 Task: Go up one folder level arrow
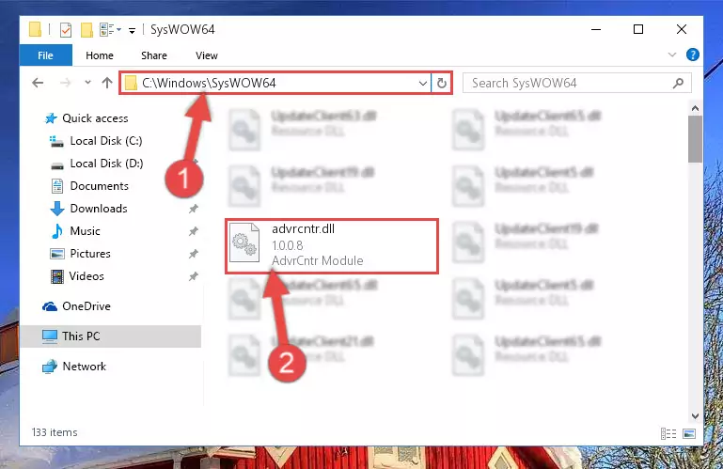[x=107, y=83]
